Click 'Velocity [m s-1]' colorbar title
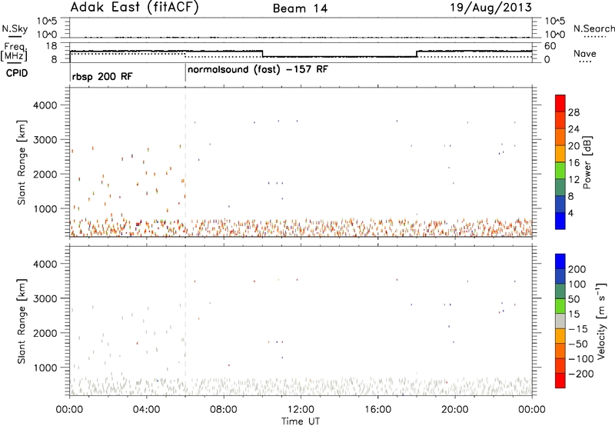The height and width of the screenshot is (426, 615). click(601, 321)
